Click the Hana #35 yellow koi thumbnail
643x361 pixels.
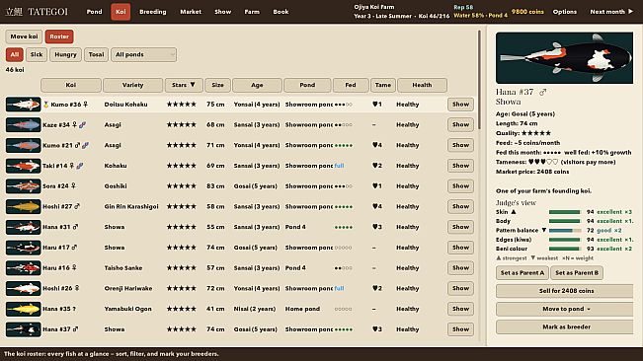(x=24, y=309)
